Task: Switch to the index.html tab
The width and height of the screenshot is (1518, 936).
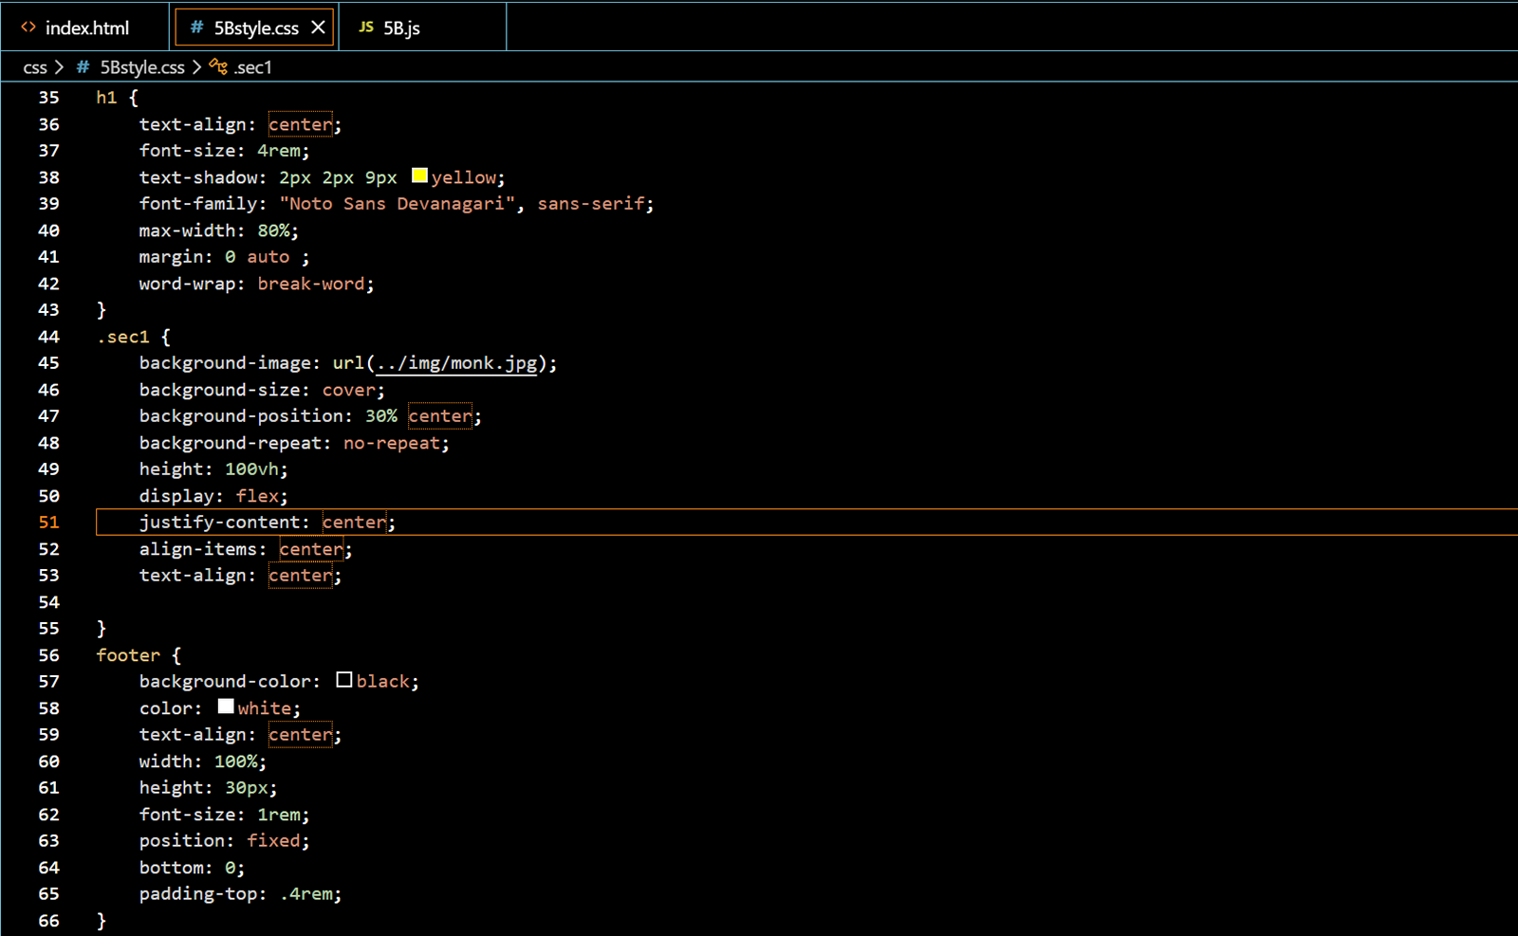Action: click(x=85, y=28)
